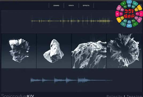The height and width of the screenshot is (97, 143).
Task: Click the Soniccouture logo text
Action: (x=14, y=96)
